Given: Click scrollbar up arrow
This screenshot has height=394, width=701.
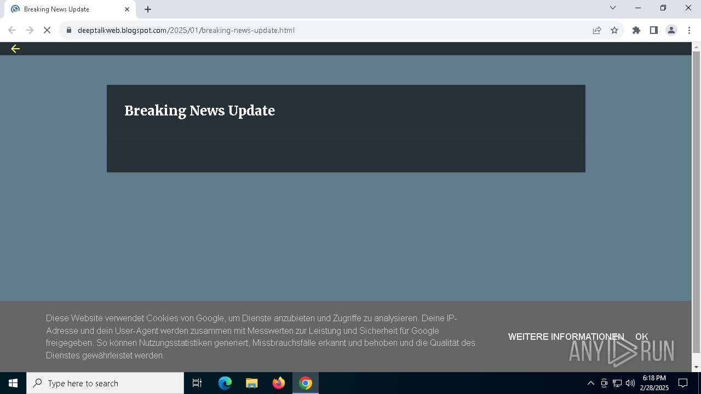Looking at the screenshot, I should point(696,47).
